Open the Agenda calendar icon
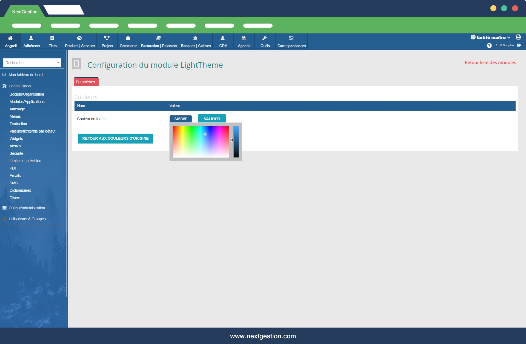 point(244,38)
